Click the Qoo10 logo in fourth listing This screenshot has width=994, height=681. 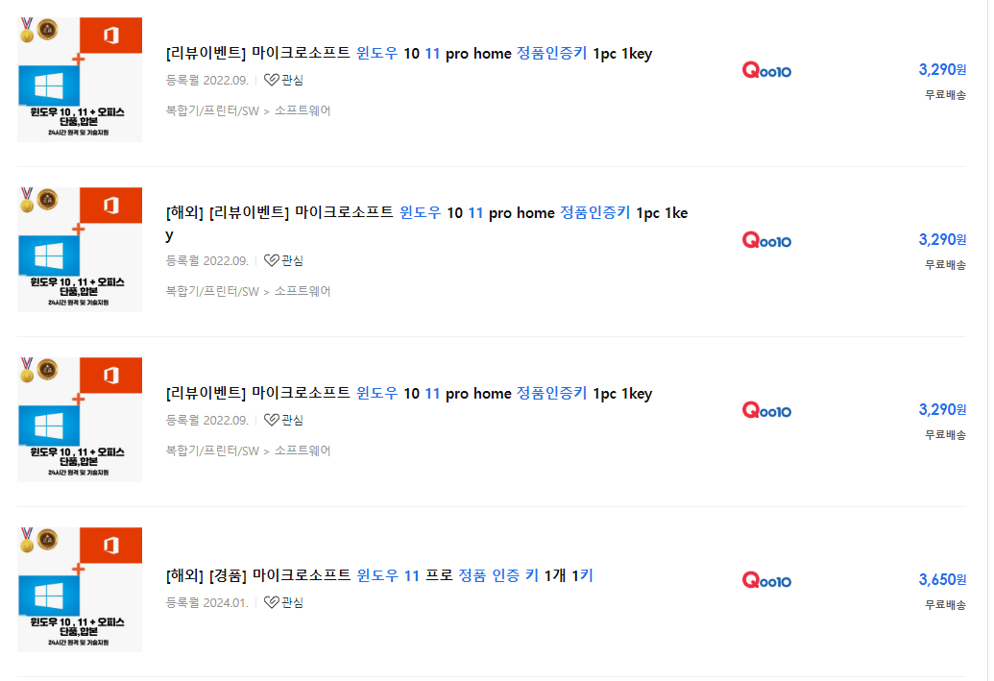click(x=766, y=579)
